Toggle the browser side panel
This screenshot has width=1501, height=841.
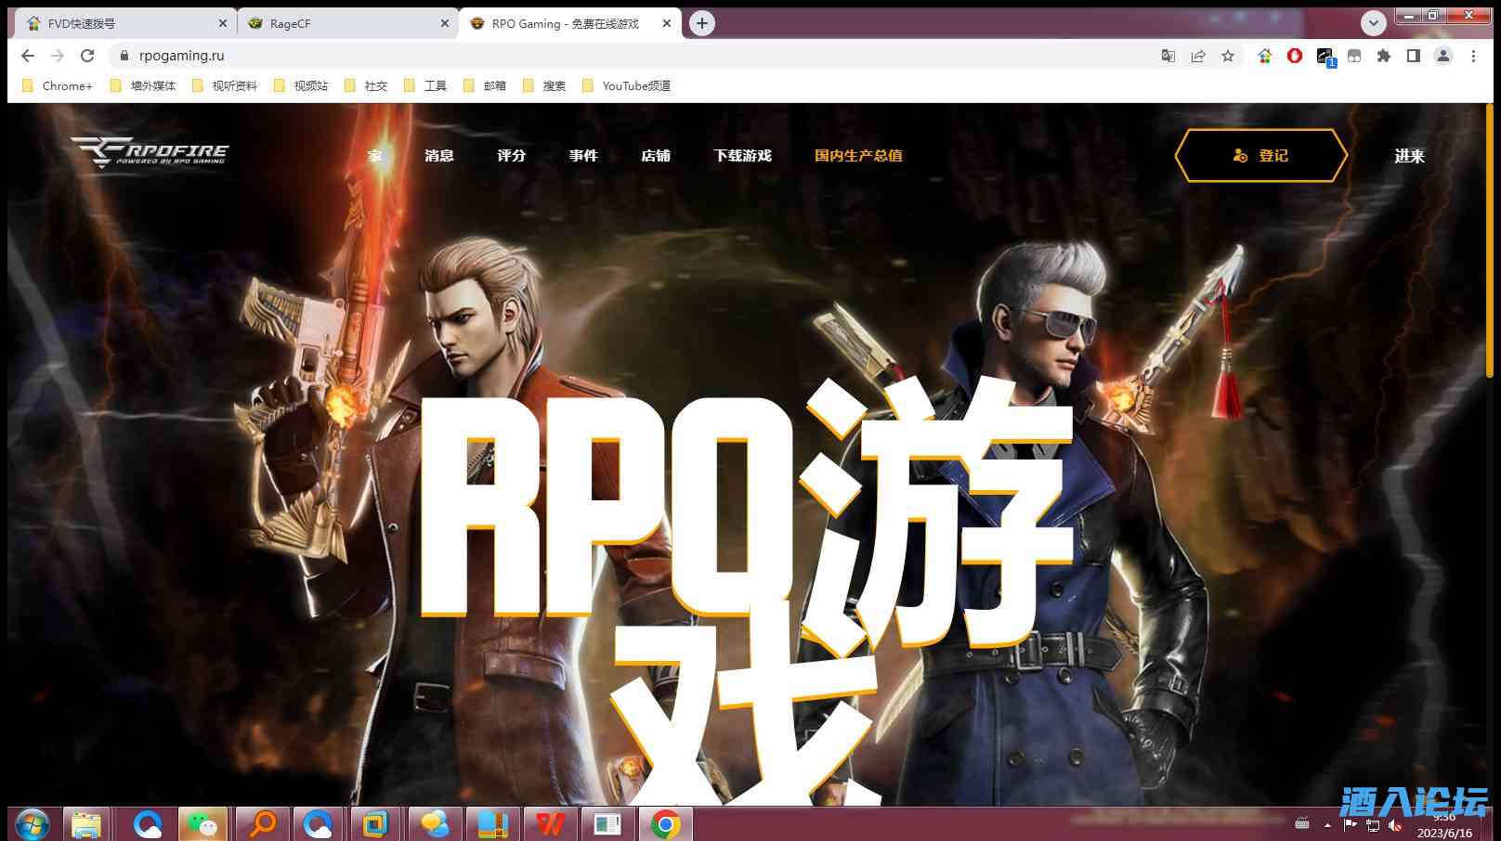1413,56
